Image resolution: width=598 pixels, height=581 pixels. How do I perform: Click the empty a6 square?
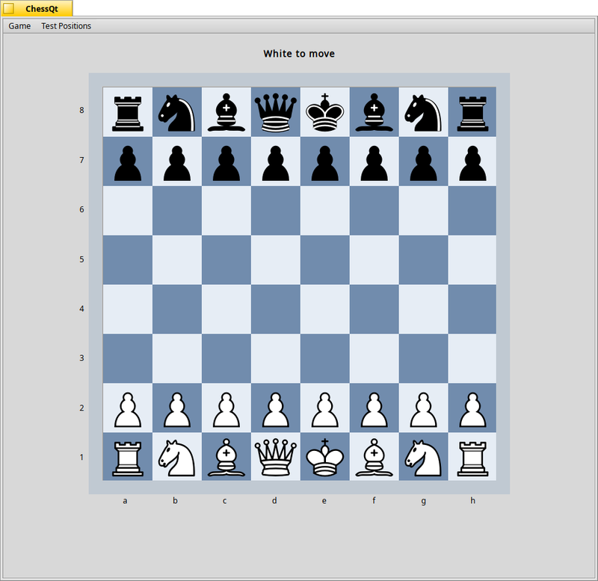pos(128,211)
